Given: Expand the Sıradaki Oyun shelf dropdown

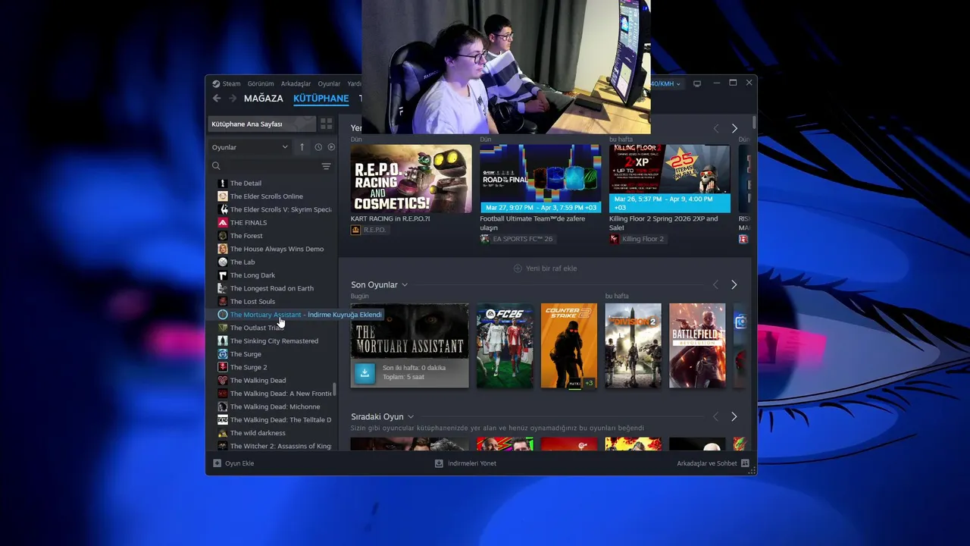Looking at the screenshot, I should tap(411, 417).
